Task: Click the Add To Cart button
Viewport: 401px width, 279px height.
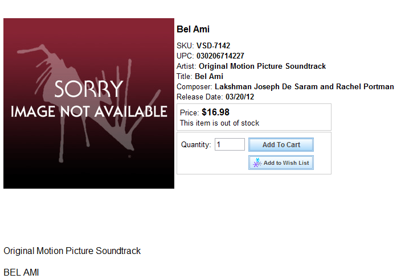Action: tap(281, 144)
